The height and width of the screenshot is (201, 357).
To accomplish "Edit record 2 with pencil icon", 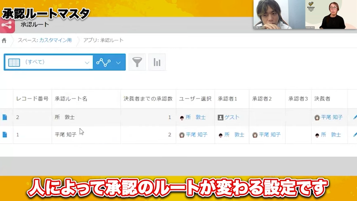I will pyautogui.click(x=355, y=117).
